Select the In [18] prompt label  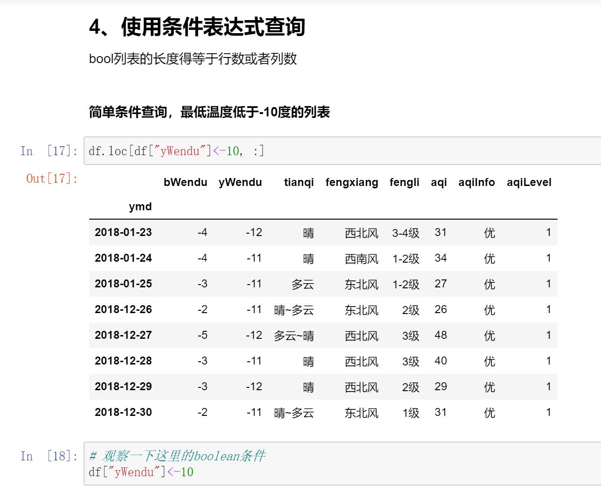pyautogui.click(x=49, y=456)
